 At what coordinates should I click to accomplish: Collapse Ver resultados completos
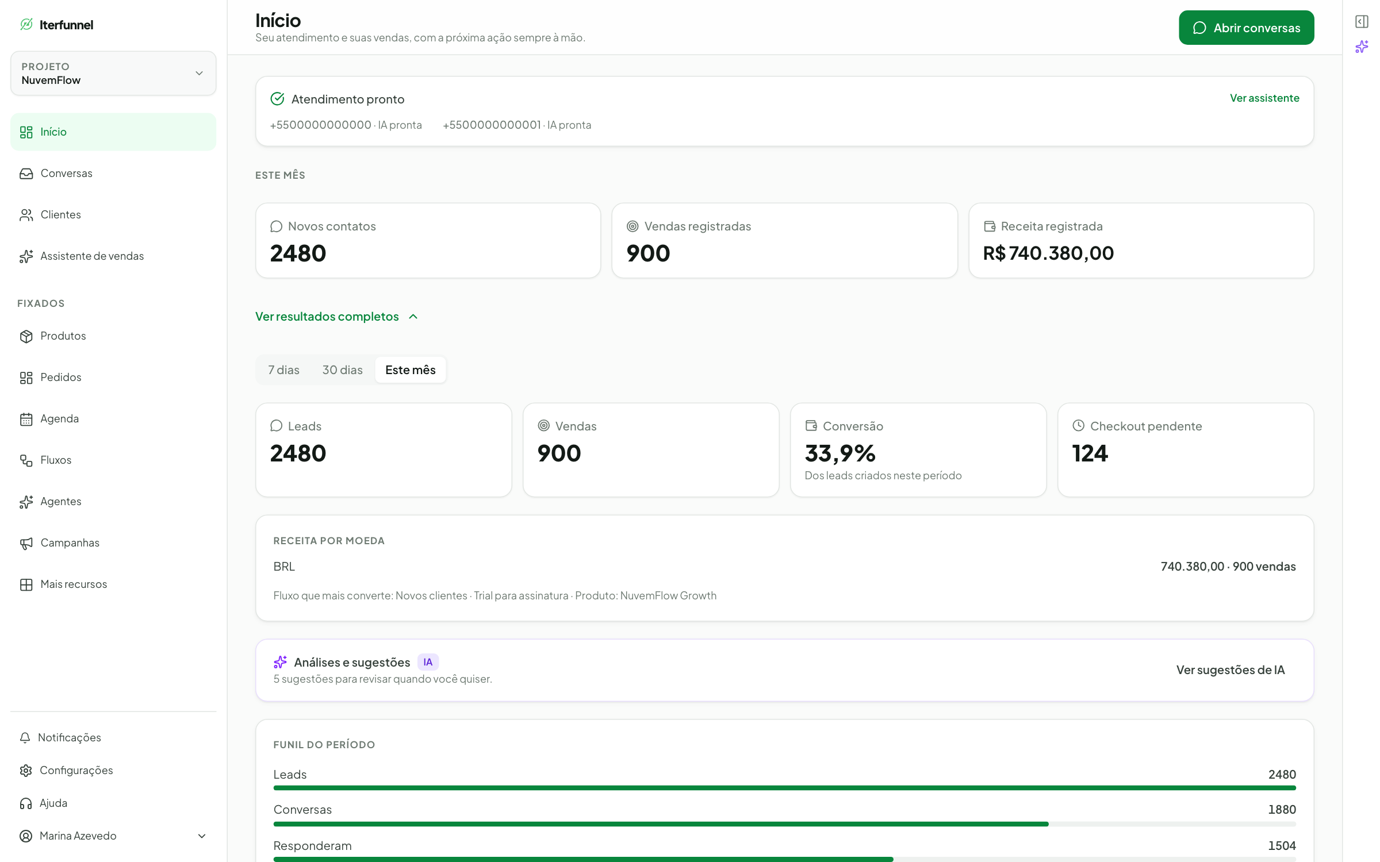pos(337,317)
